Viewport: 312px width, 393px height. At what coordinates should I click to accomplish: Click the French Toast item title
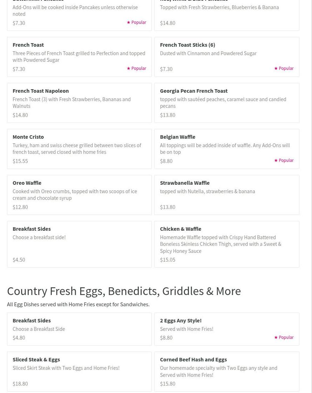[x=28, y=45]
